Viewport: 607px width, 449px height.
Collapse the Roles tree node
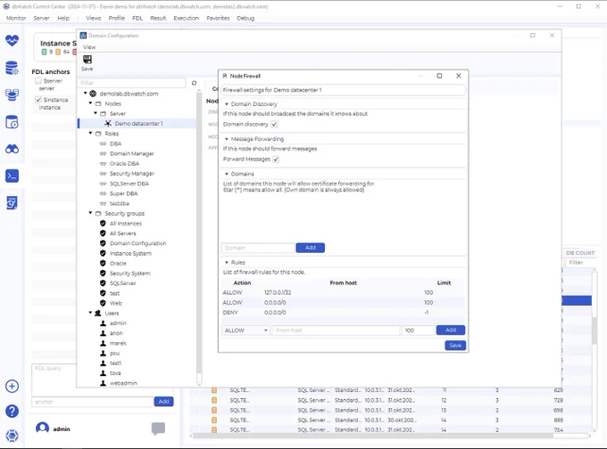[x=90, y=134]
